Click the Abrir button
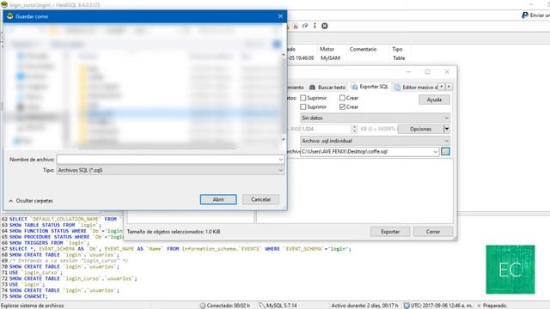 [x=218, y=199]
